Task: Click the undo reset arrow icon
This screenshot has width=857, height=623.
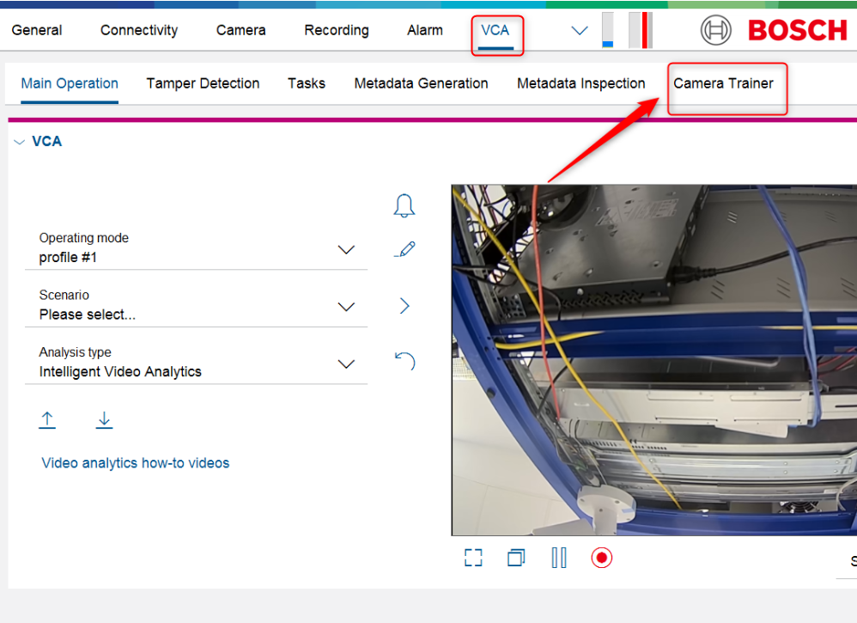Action: pyautogui.click(x=404, y=361)
